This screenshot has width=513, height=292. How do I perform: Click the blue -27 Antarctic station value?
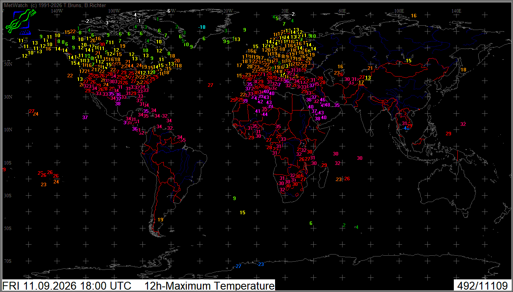[238, 266]
